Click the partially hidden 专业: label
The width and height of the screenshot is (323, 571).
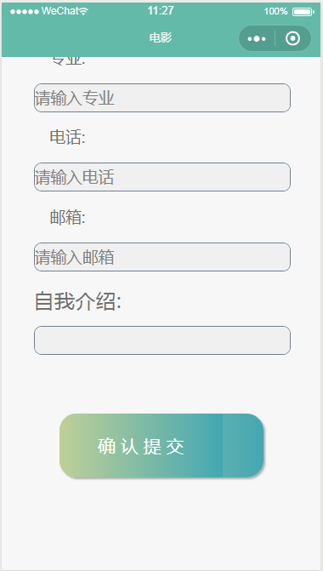[x=68, y=61]
